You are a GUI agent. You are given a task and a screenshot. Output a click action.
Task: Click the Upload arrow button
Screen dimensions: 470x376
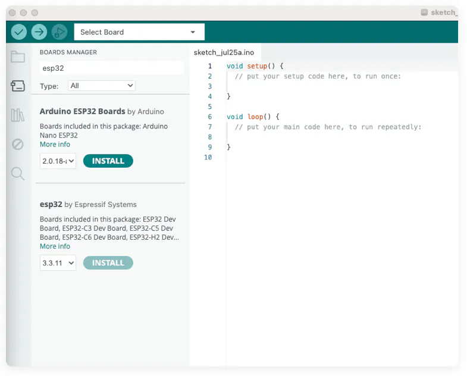coord(39,32)
